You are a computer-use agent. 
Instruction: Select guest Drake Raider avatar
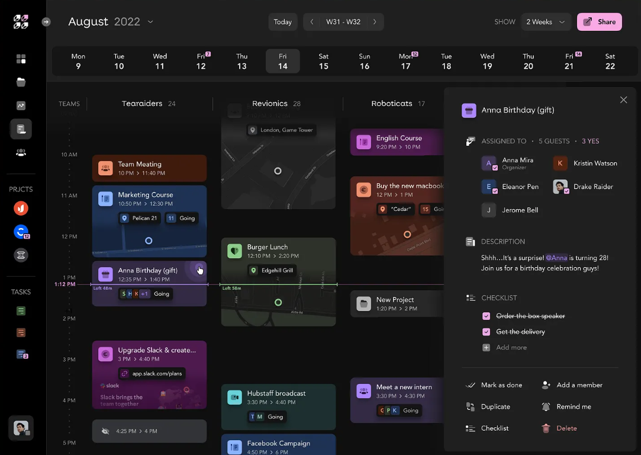(x=561, y=187)
